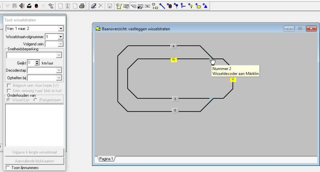Click the horn sound-burst toolbar icon
This screenshot has height=172, width=320.
[x=22, y=6]
